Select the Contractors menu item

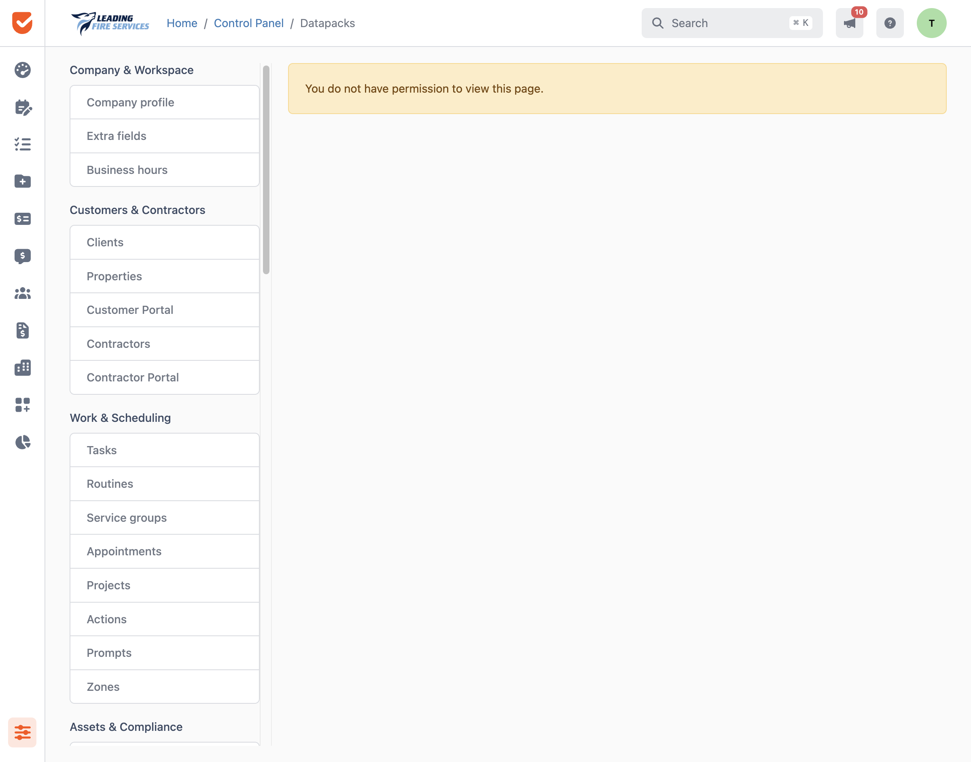pos(164,344)
